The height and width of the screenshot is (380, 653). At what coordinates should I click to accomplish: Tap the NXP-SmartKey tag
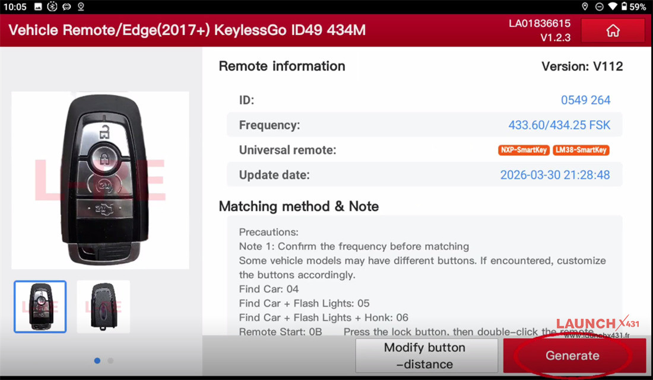click(524, 150)
